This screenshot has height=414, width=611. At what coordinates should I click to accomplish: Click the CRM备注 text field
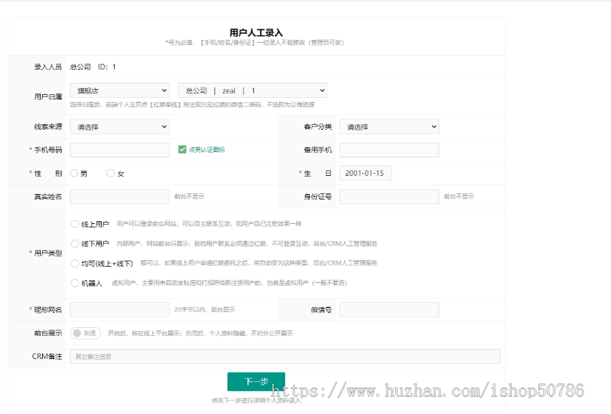[x=285, y=356]
